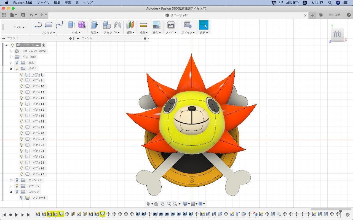The width and height of the screenshot is (353, 220).
Task: Toggle visibility bulb of ボディ14
Action: coord(21,104)
